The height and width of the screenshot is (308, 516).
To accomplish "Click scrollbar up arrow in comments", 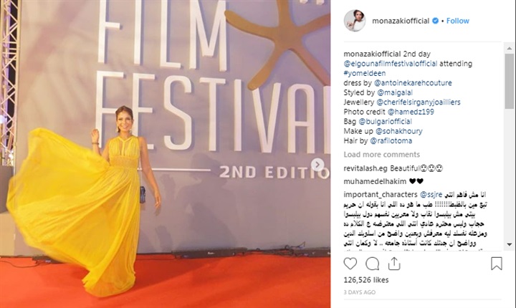I will point(510,48).
